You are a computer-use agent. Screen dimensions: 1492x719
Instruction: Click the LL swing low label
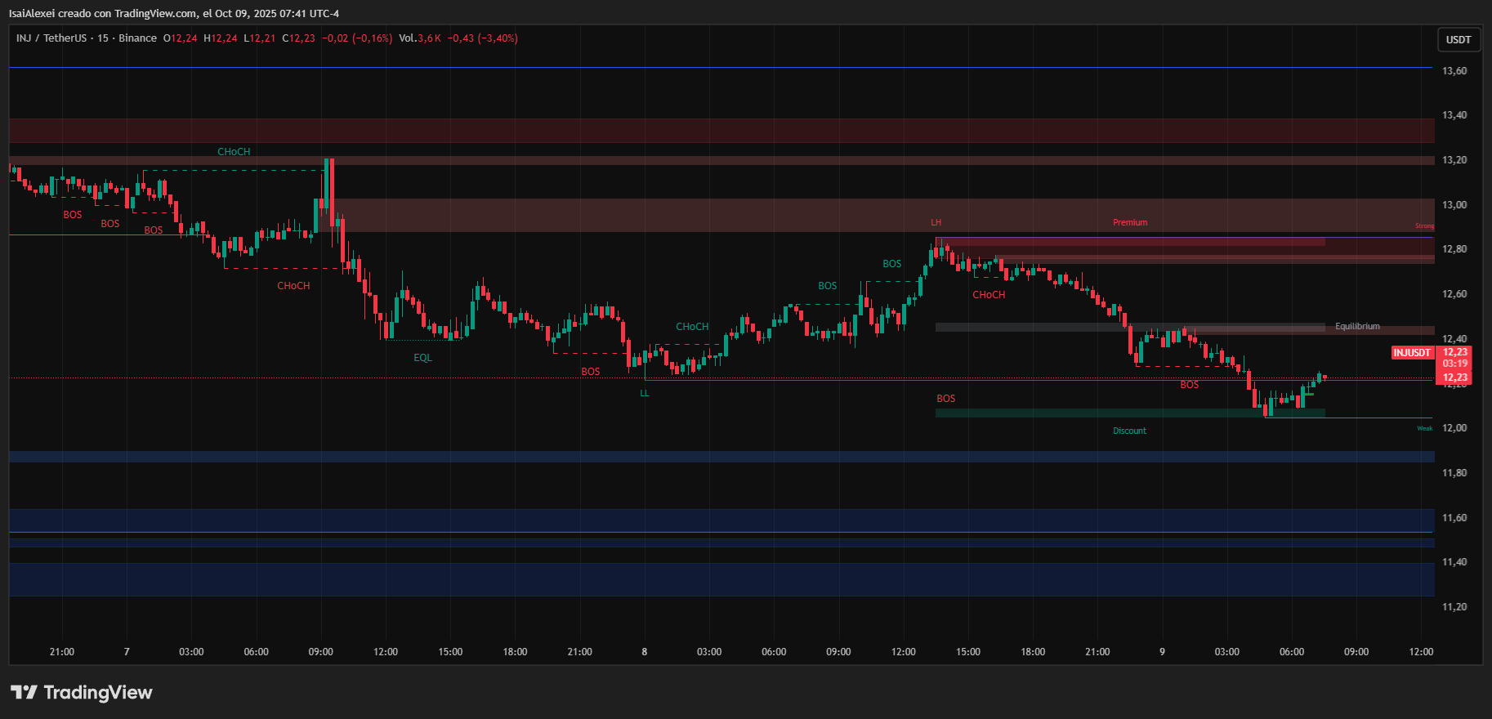[645, 393]
